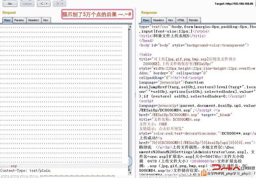Click the title line '阿赛文件上传系统5'
The image size is (256, 178).
pos(172,36)
